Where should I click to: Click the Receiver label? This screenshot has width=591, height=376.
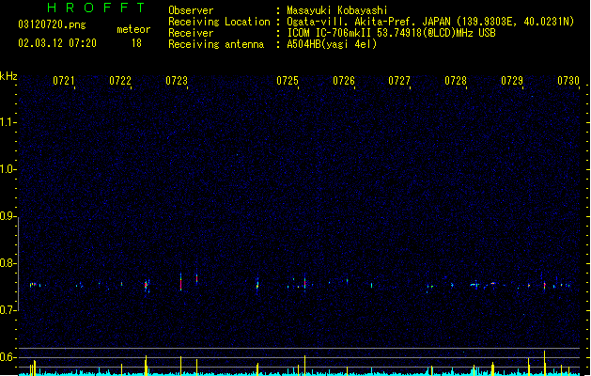coord(191,33)
